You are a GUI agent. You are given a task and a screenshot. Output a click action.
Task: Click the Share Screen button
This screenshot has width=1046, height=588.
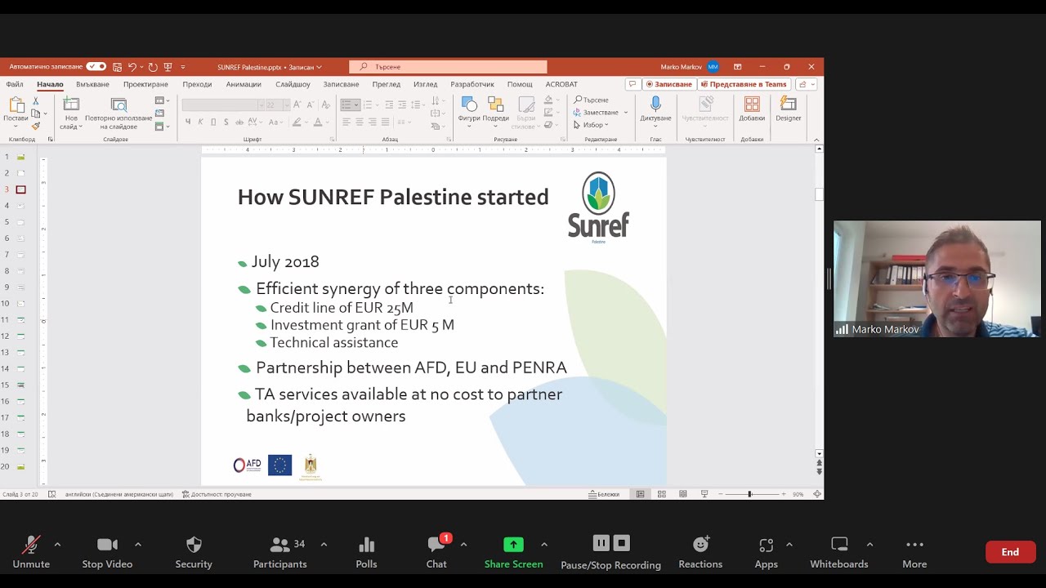coord(513,553)
